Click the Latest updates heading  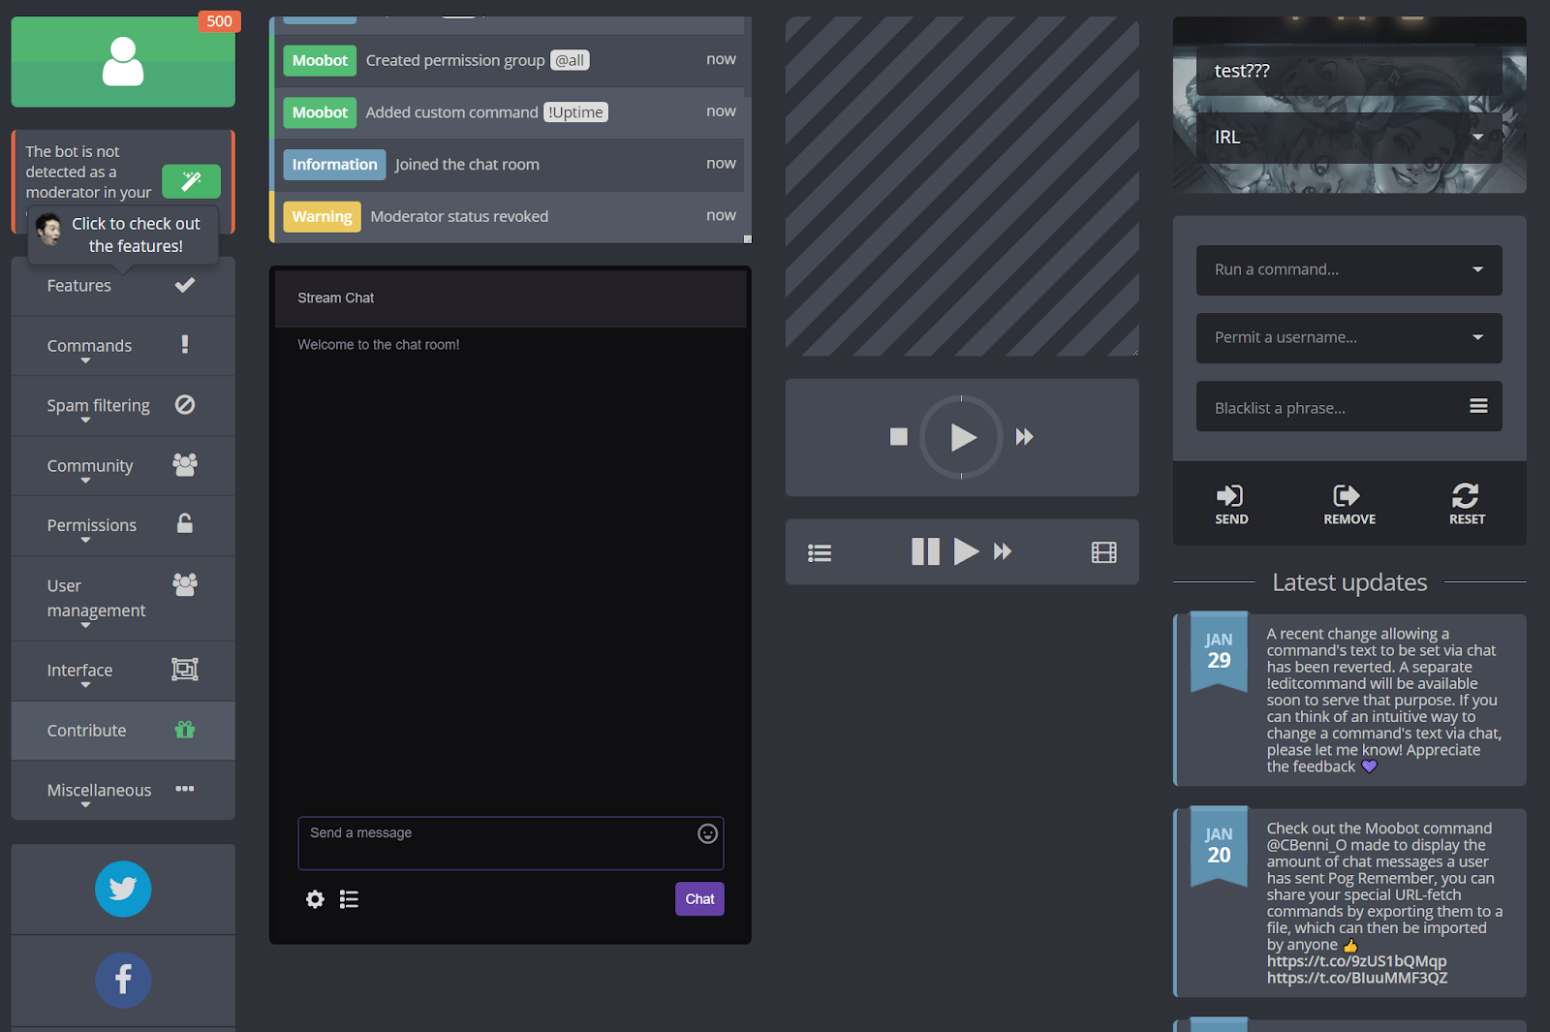1349,582
